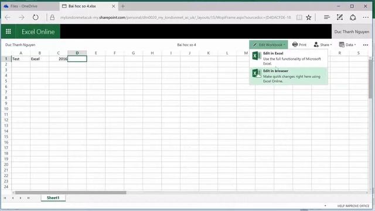Viewport: 375px width, 211px height.
Task: Add page to favorites with star icon
Action: tap(309, 17)
